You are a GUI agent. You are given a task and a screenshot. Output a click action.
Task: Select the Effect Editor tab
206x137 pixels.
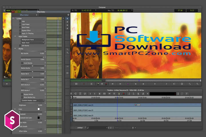tap(24, 15)
